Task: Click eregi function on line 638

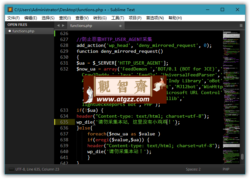Action: point(102,140)
